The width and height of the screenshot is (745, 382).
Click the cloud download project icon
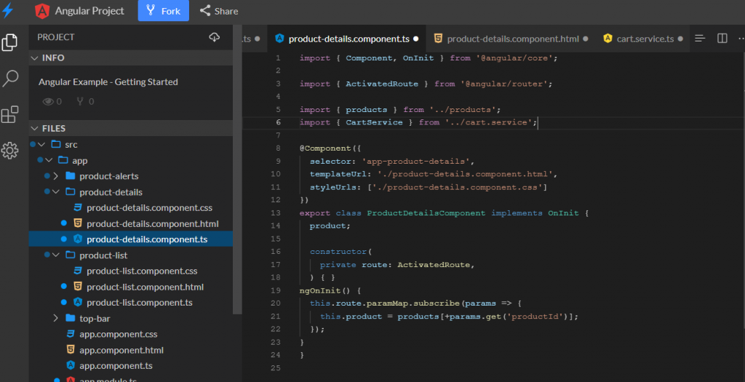pos(214,37)
